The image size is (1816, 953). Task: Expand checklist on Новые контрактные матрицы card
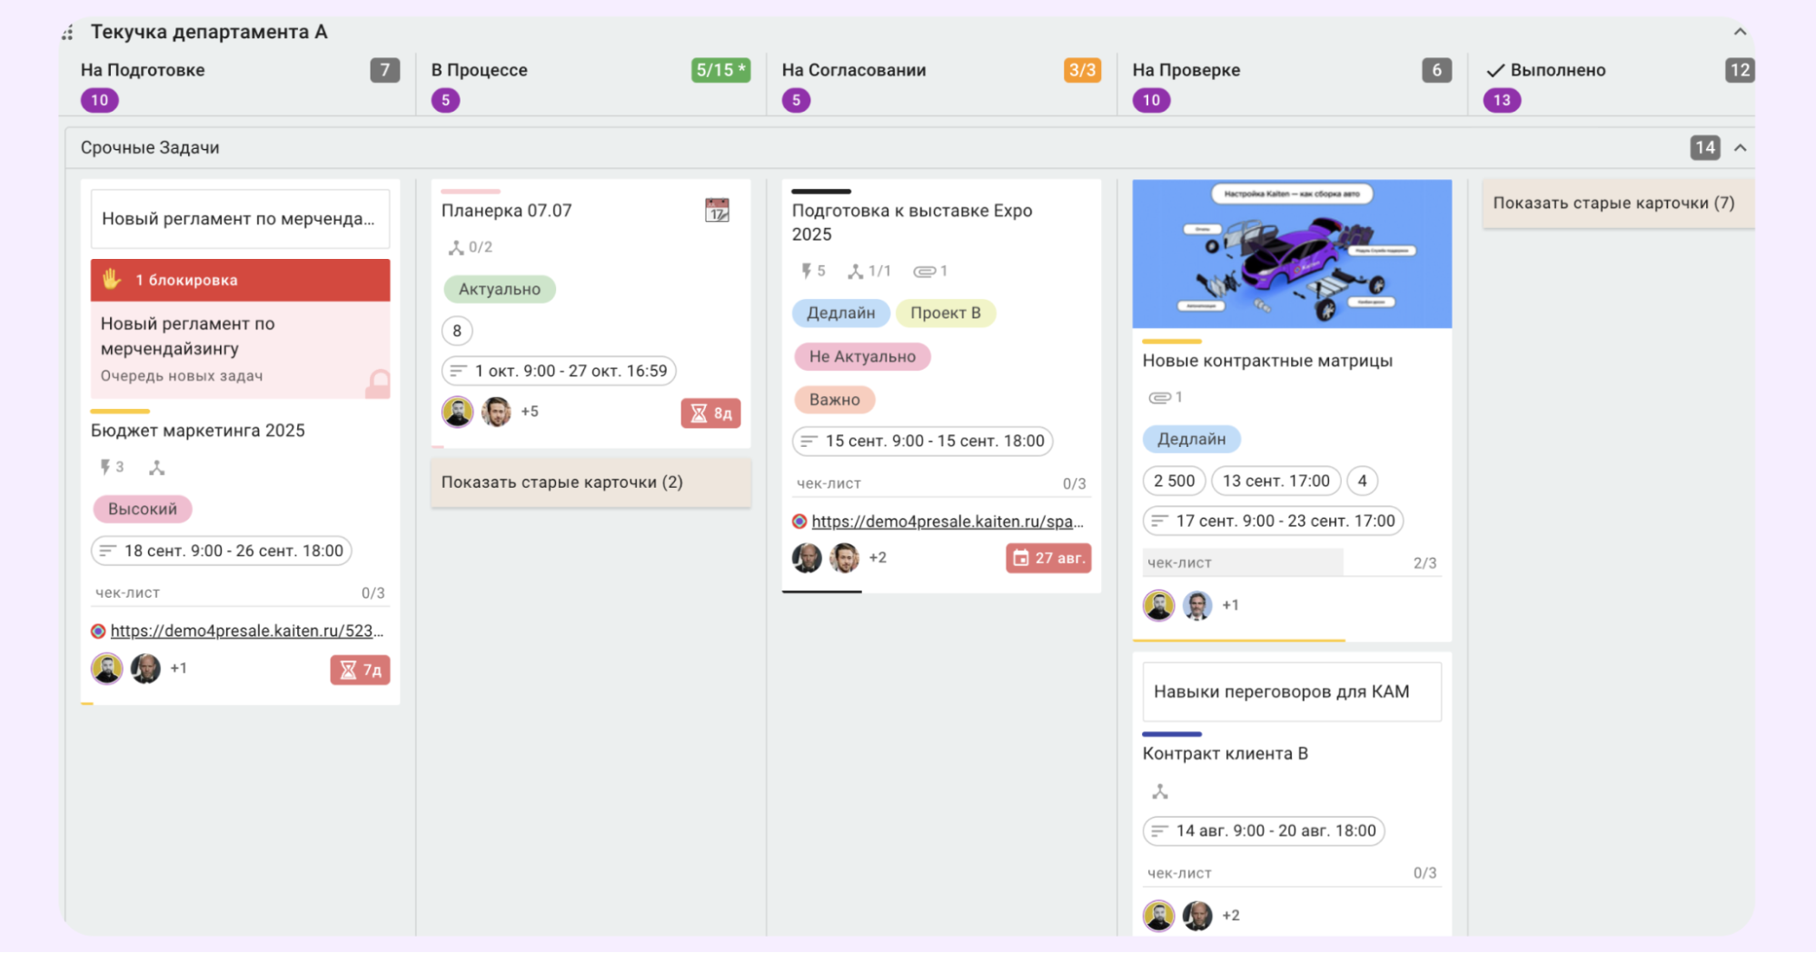pyautogui.click(x=1290, y=563)
